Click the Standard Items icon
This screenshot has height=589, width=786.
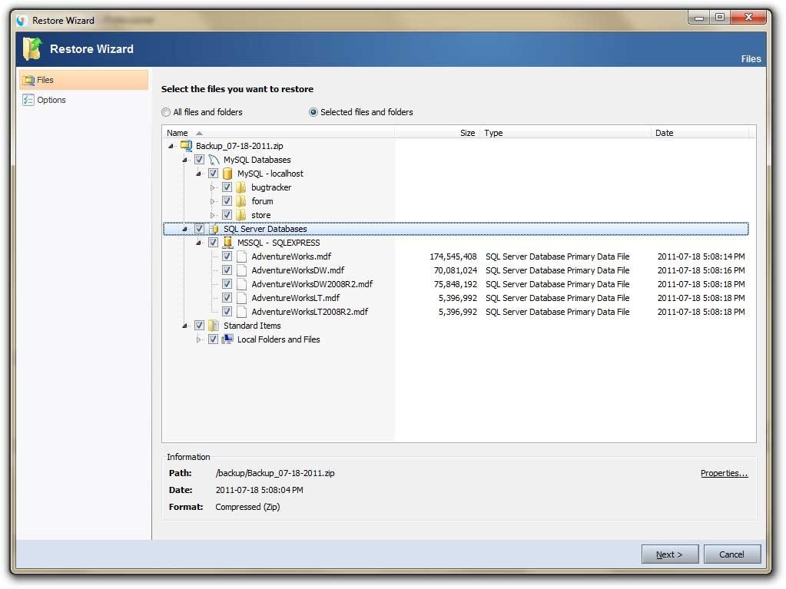(x=213, y=325)
